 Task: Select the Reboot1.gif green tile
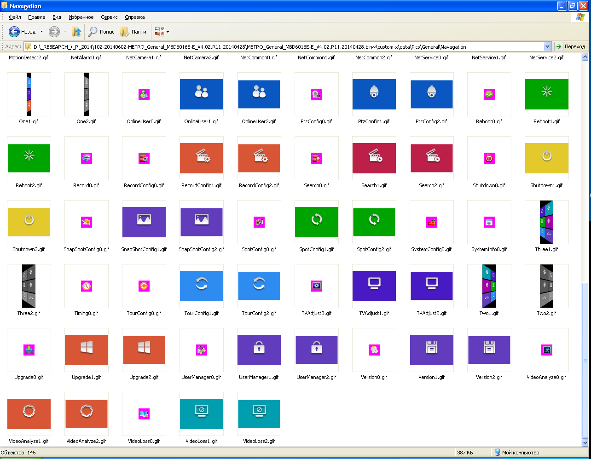(546, 94)
